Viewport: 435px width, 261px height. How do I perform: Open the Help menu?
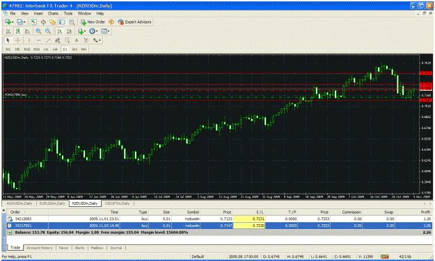100,14
